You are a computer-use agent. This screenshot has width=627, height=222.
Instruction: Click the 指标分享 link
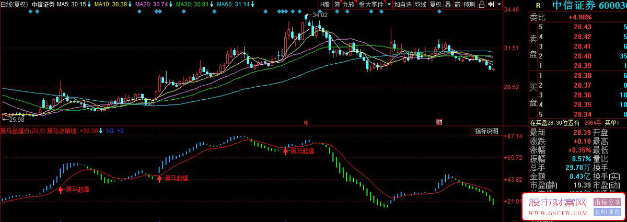point(608,202)
